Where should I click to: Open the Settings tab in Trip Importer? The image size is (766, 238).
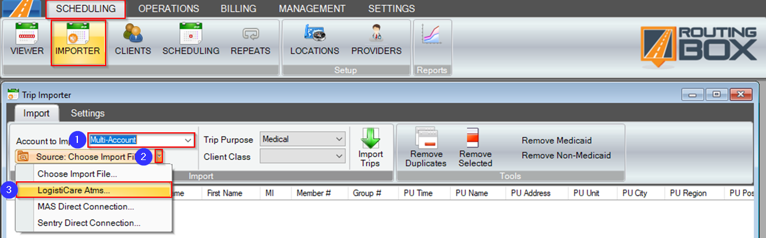tap(88, 113)
